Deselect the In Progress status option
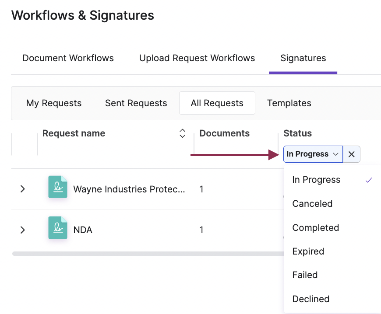This screenshot has width=381, height=314. [x=316, y=180]
